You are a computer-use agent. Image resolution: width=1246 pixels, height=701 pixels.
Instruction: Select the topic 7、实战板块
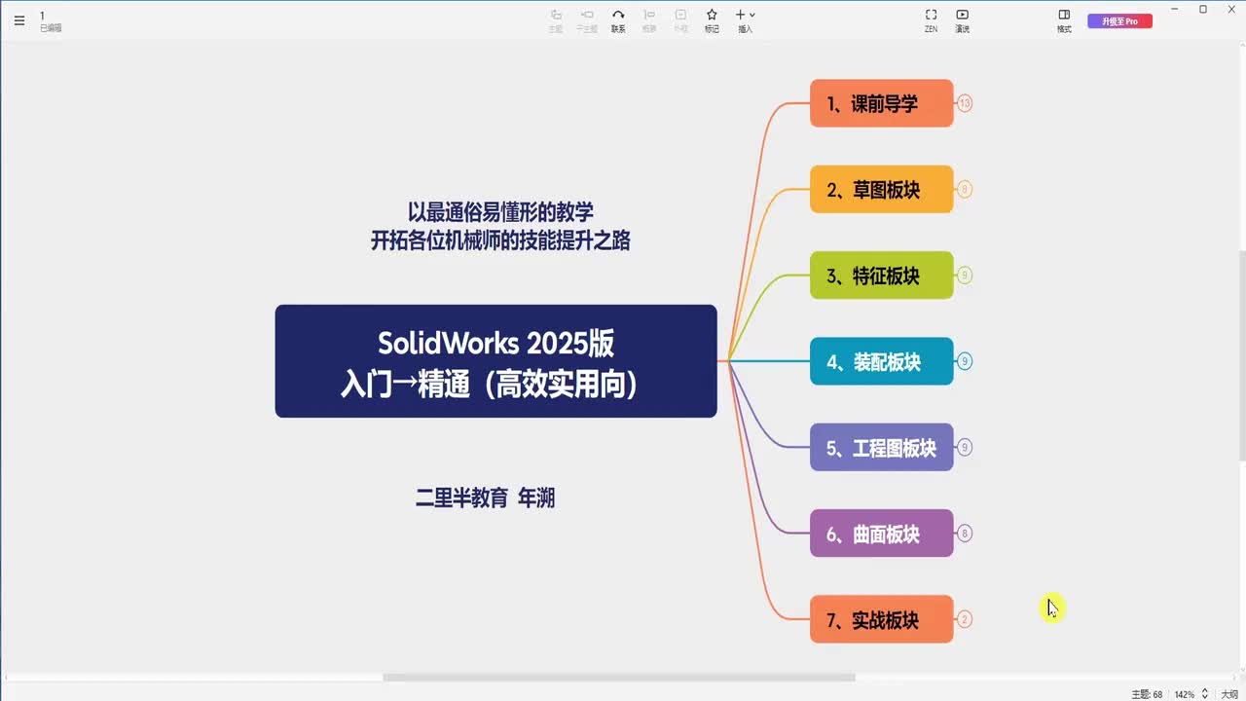coord(882,619)
